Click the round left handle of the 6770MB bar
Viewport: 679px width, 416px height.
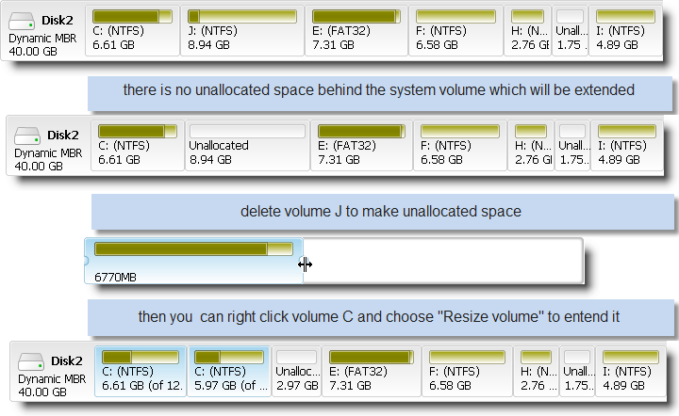(86, 261)
